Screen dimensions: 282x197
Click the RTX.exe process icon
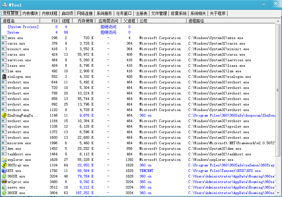(x=4, y=171)
